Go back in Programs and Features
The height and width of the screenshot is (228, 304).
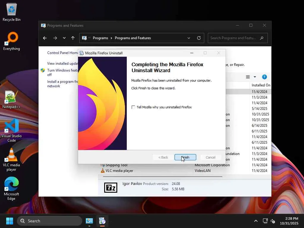point(45,38)
